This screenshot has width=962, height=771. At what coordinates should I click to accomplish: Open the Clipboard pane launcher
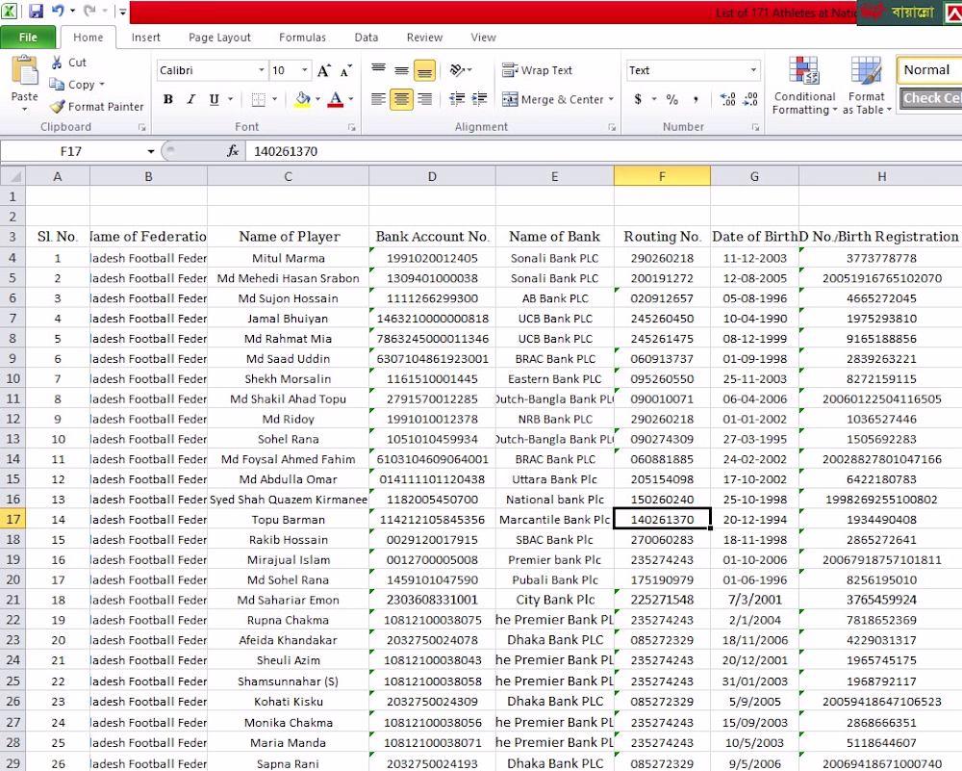pyautogui.click(x=142, y=127)
